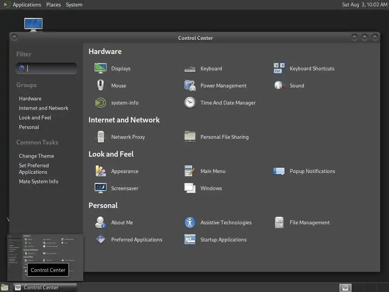Click the Power Management label

click(x=223, y=86)
